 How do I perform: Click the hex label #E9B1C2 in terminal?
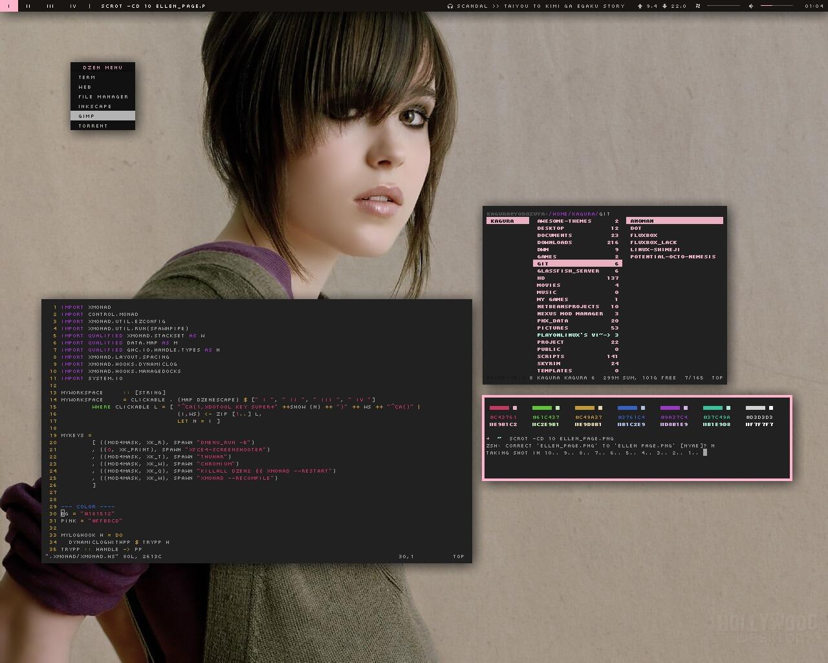click(x=503, y=424)
